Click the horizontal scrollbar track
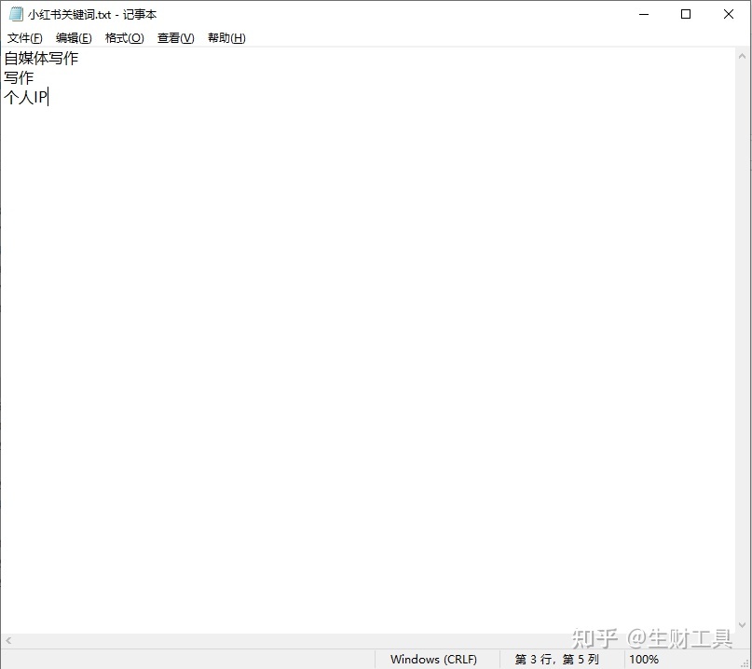752x669 pixels. point(373,641)
